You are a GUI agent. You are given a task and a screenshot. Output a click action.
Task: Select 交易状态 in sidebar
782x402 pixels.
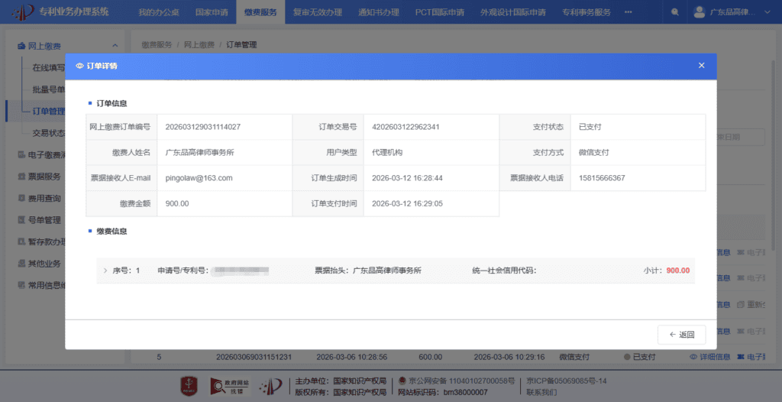48,133
